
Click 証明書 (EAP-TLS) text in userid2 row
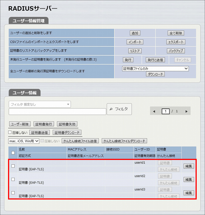(31, 183)
